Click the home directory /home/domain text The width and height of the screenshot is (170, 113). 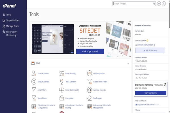[141, 69]
